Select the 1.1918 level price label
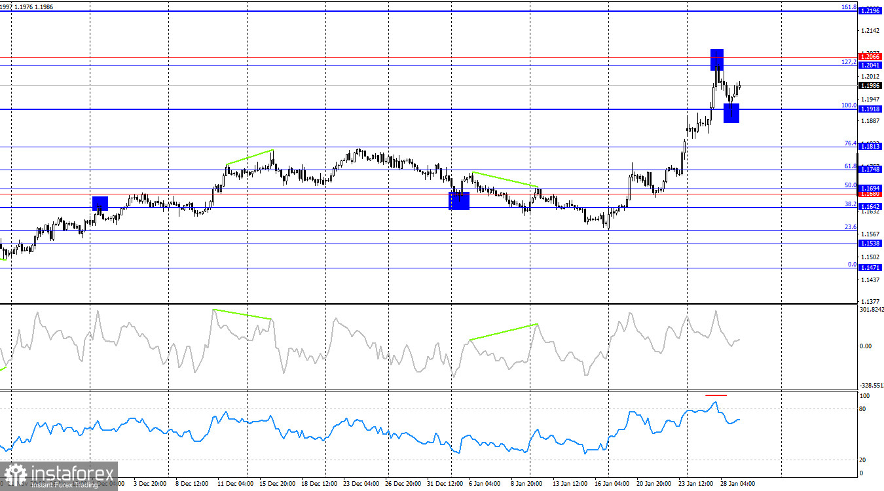The height and width of the screenshot is (491, 884). click(x=871, y=109)
